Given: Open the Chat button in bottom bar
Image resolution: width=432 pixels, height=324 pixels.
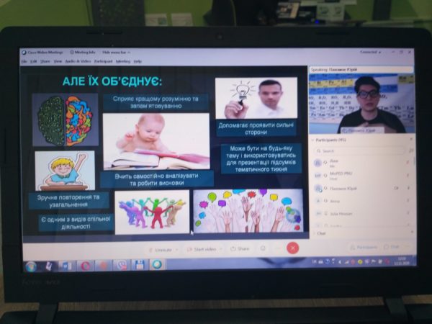Looking at the screenshot, I should (392, 247).
